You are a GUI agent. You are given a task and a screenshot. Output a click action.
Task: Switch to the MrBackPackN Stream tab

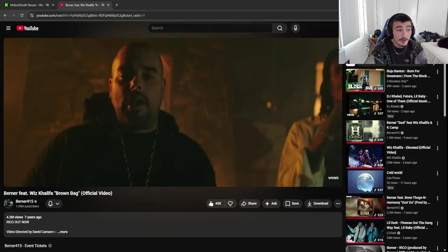pyautogui.click(x=26, y=5)
